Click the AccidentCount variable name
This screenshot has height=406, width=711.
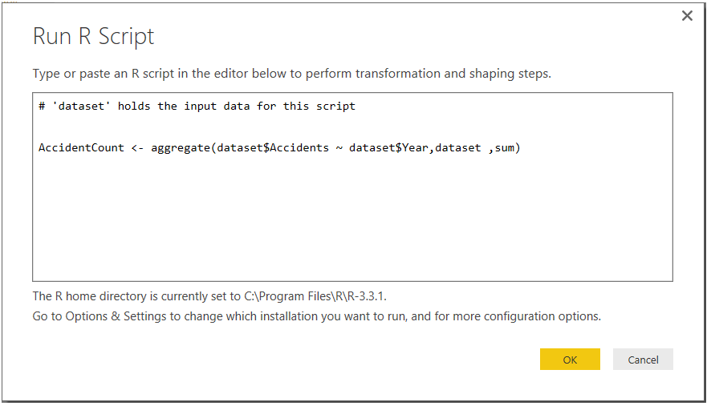(x=81, y=147)
